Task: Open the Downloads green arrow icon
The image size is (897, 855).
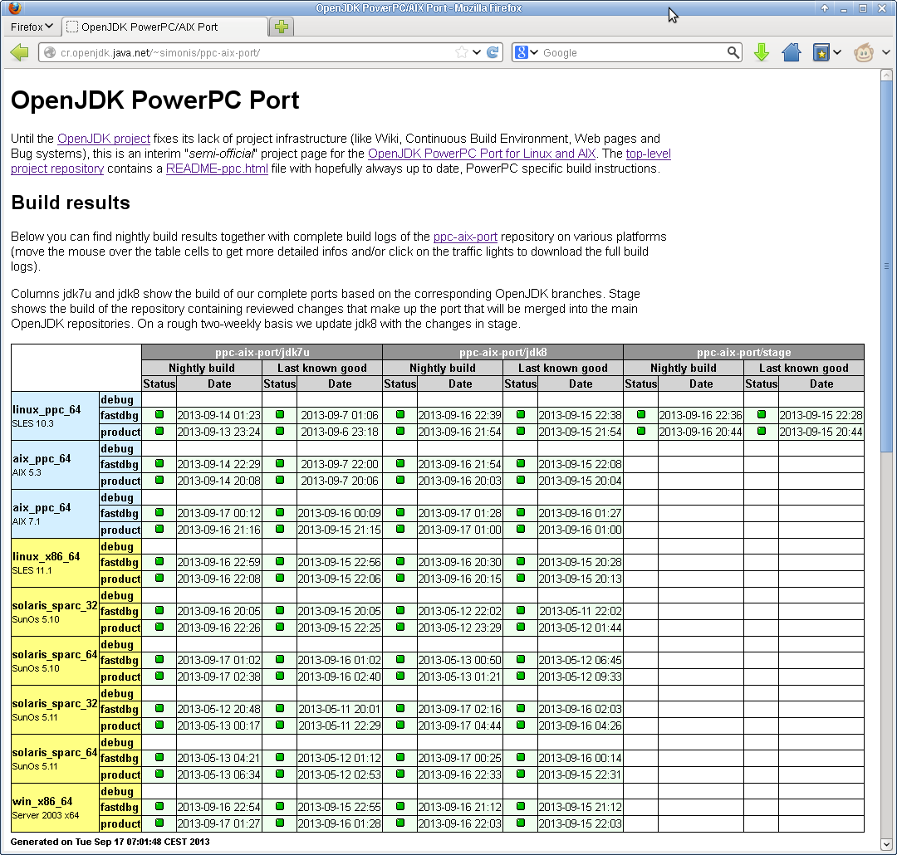Action: click(762, 52)
